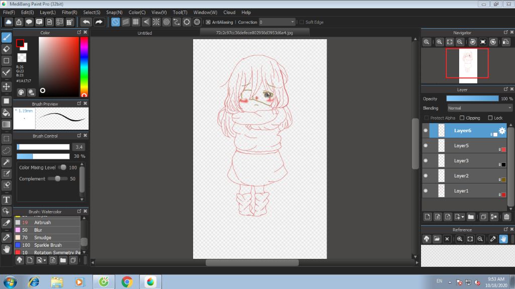Image resolution: width=515 pixels, height=289 pixels.
Task: Hide Layer5 visibility
Action: [x=425, y=145]
